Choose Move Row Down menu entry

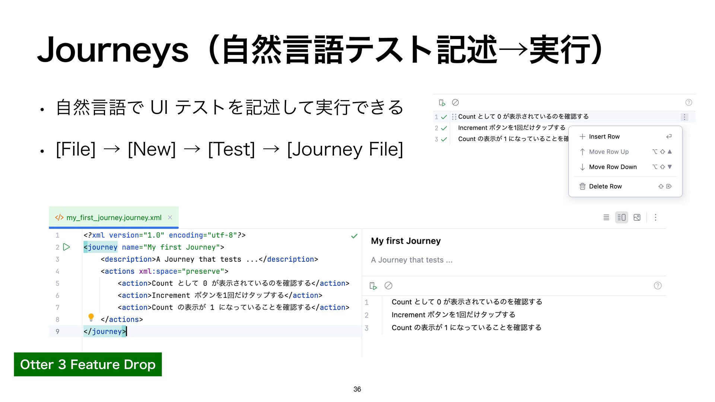[x=613, y=167]
